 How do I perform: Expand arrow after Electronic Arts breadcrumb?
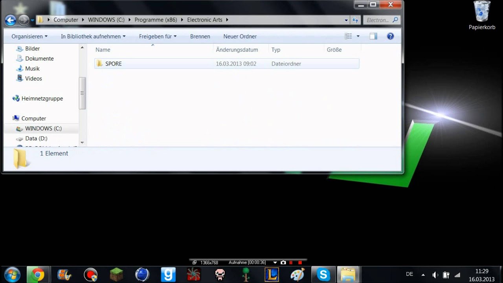tap(227, 20)
